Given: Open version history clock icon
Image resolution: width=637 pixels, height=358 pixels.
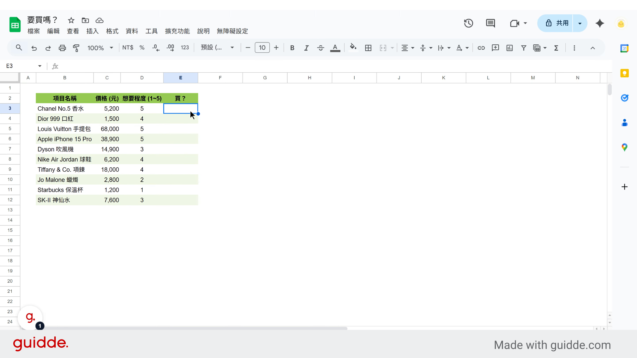Looking at the screenshot, I should [x=468, y=23].
